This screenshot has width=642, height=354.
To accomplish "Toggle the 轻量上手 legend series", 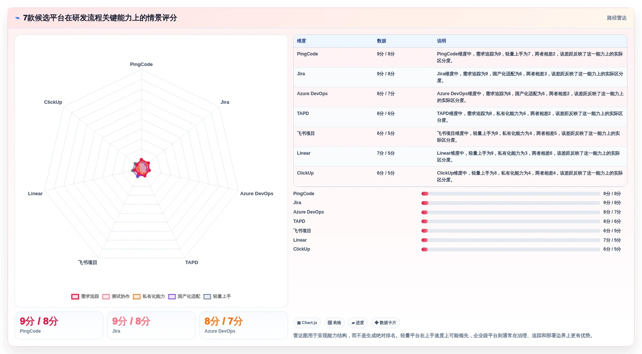I will tap(217, 296).
